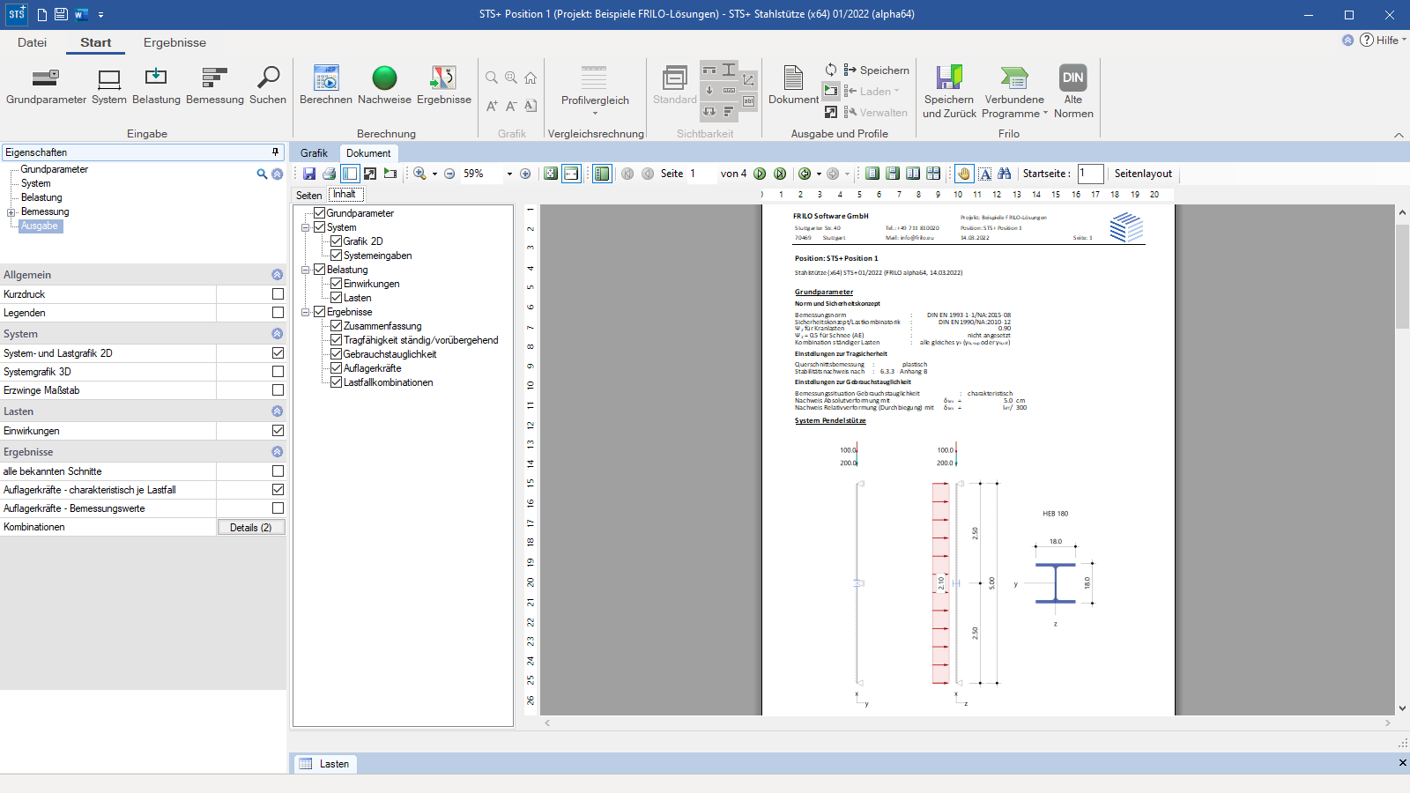Toggle the Kurzdruck checkbox
This screenshot has width=1410, height=793.
pyautogui.click(x=278, y=294)
